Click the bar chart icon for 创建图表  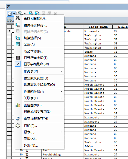tap(18, 105)
